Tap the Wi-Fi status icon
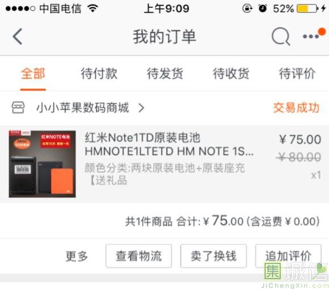The image size is (329, 289). tap(93, 8)
